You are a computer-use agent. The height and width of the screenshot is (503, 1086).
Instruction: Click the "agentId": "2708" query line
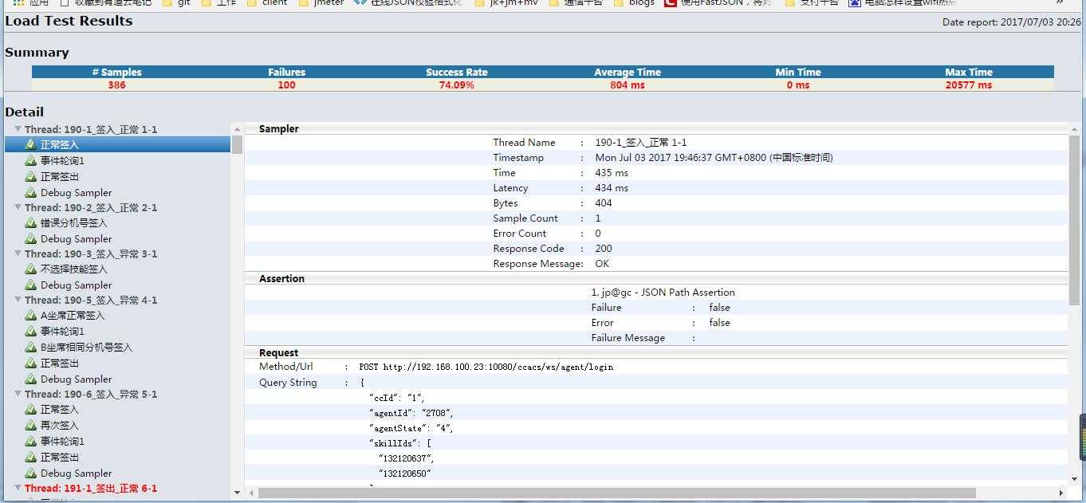411,413
